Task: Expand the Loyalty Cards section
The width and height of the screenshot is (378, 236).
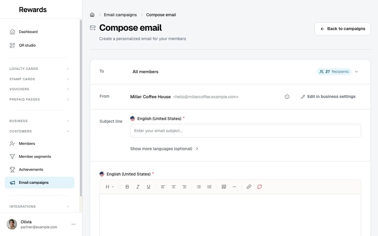Action: (x=39, y=69)
